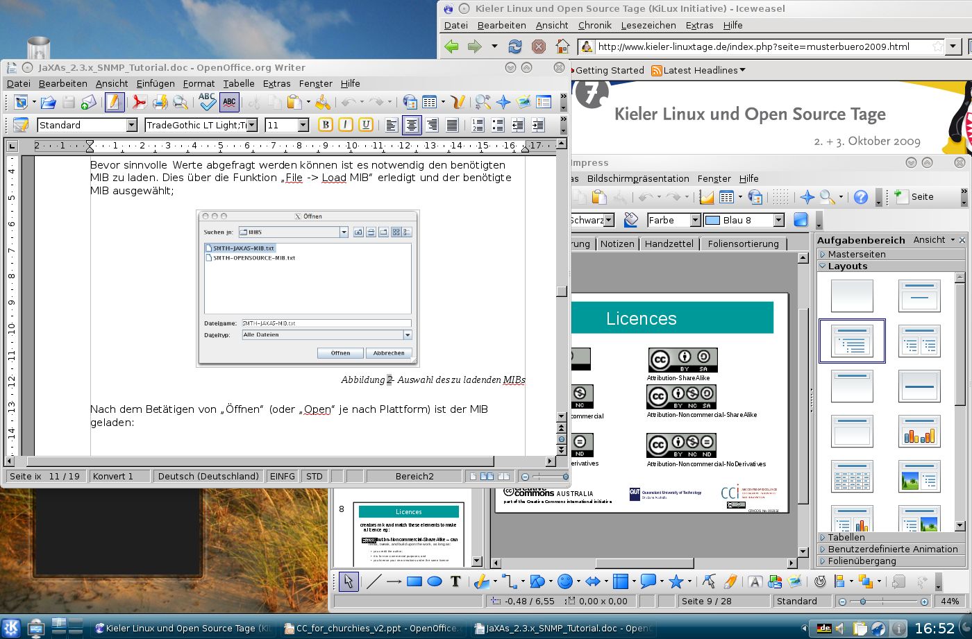Switch to CC_for_churchies_v2.ppt taskbar entry

click(372, 628)
